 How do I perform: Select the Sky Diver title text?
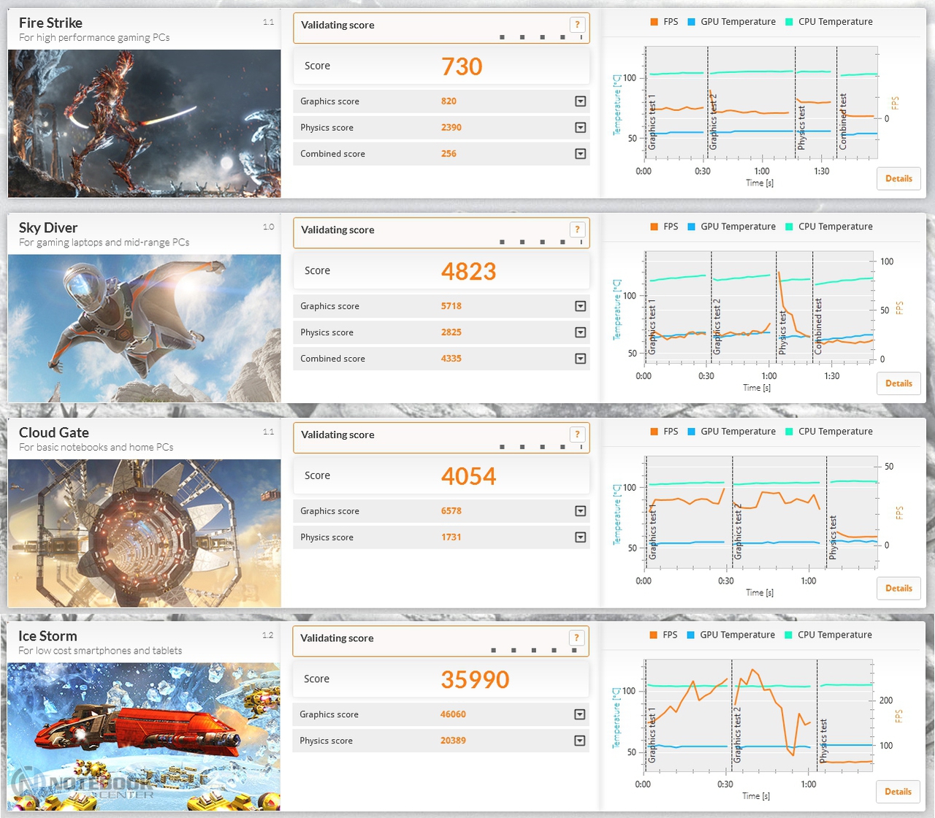(48, 228)
